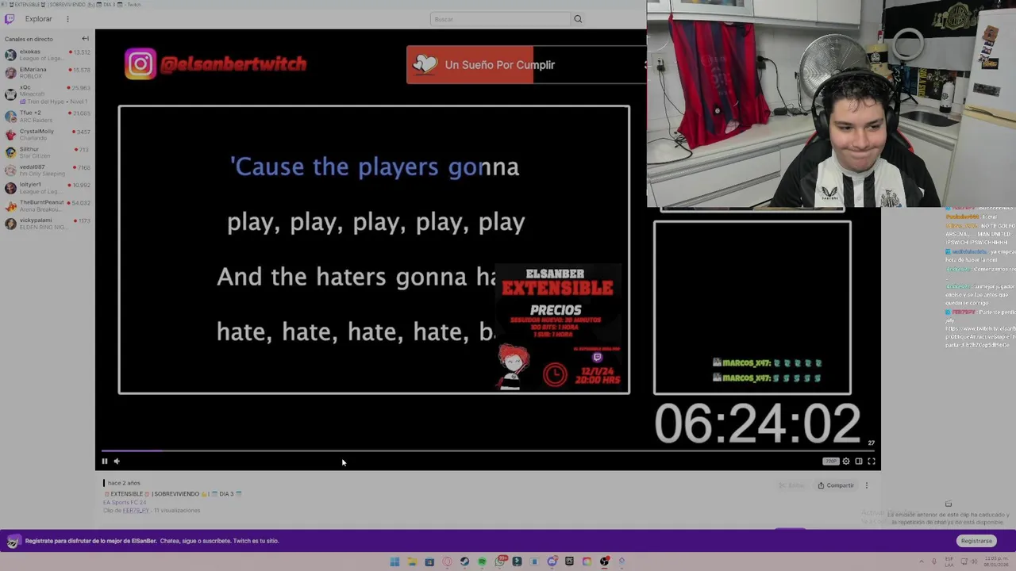Click the magnifier search button
This screenshot has height=571, width=1016.
tap(578, 19)
